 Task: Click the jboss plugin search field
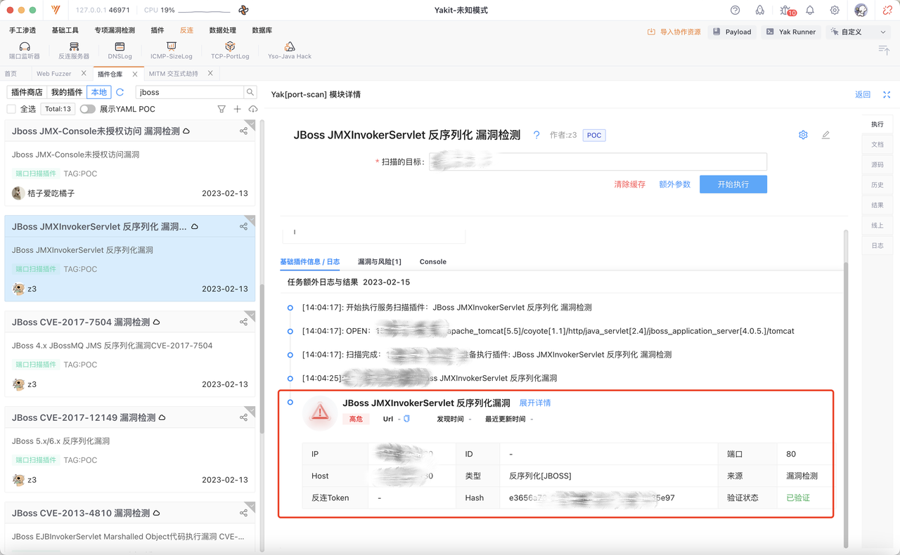point(190,92)
